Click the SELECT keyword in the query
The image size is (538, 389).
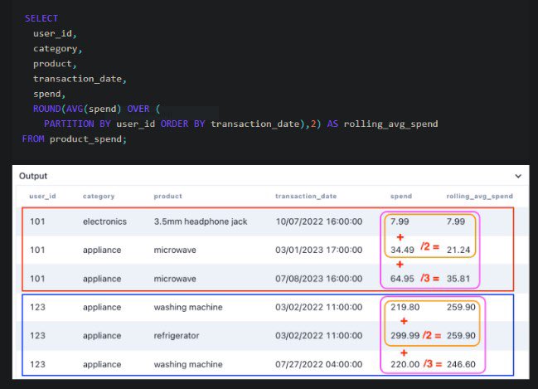41,18
